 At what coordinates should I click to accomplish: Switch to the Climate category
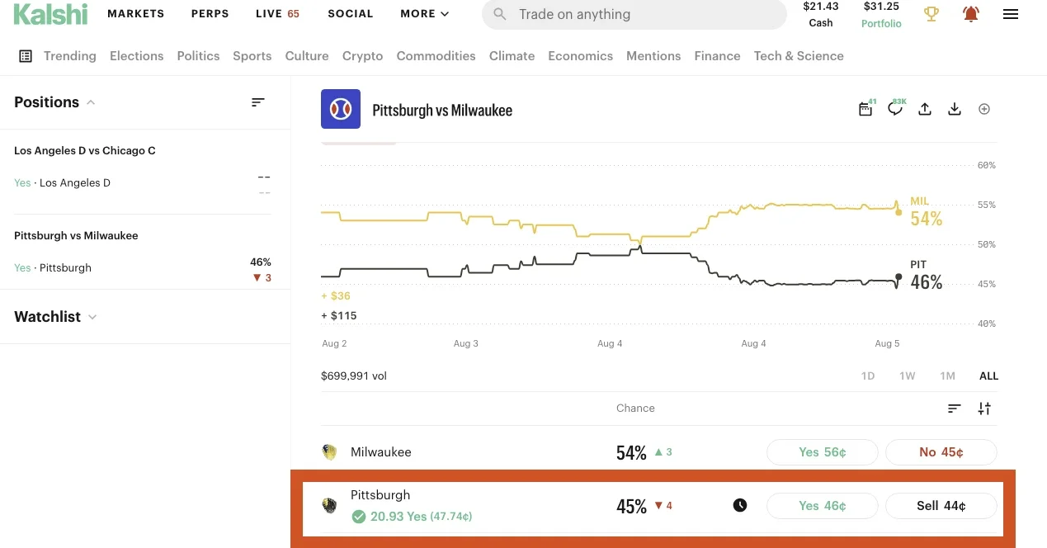point(512,56)
